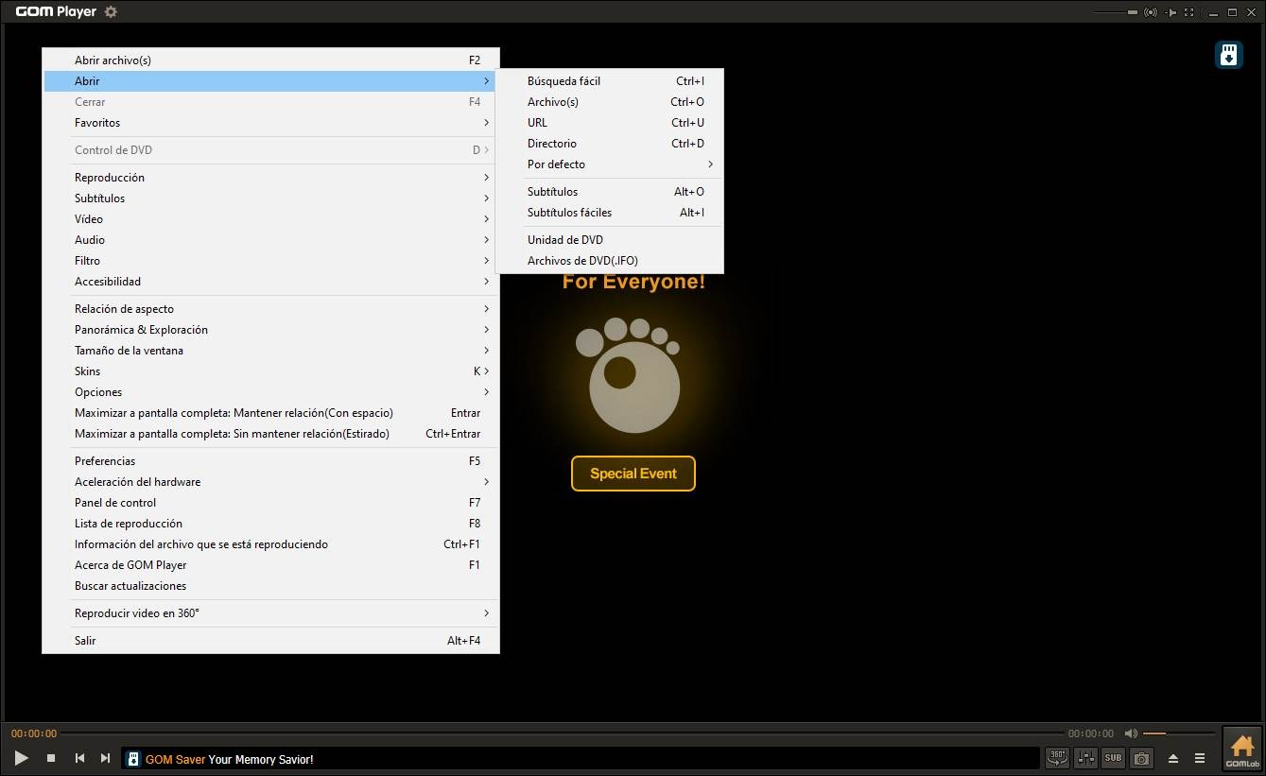Minimize the GOM Player window
The width and height of the screenshot is (1266, 776).
tap(1213, 12)
